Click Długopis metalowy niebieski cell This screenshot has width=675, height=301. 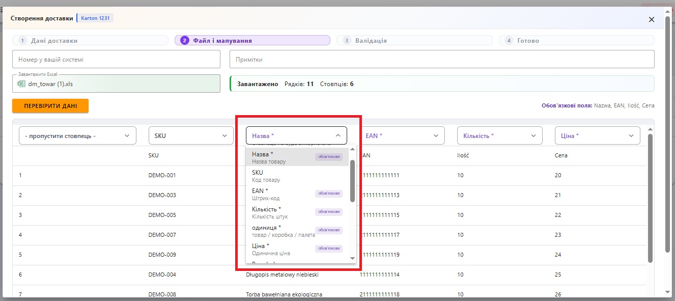(x=282, y=275)
